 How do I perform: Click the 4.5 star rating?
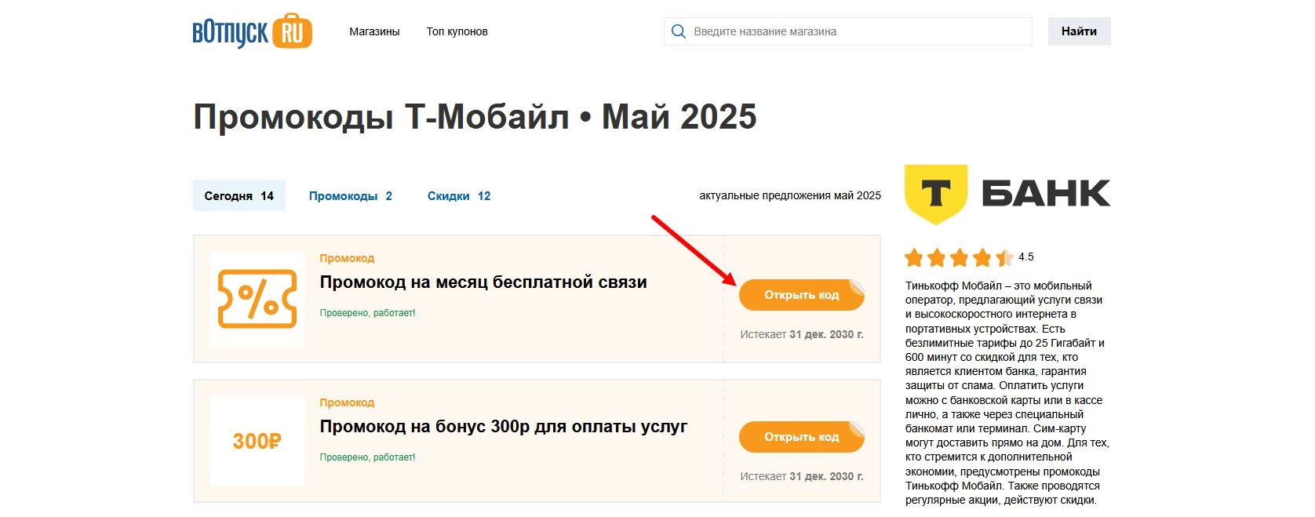pyautogui.click(x=969, y=257)
